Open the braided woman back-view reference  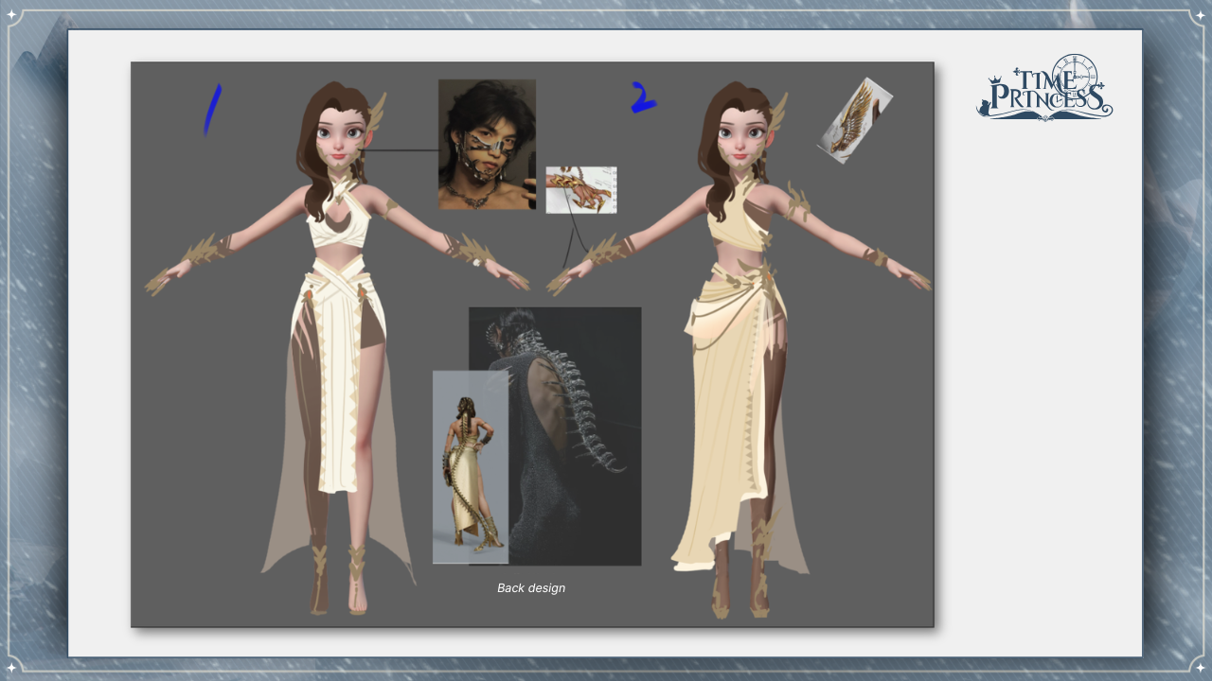(470, 467)
